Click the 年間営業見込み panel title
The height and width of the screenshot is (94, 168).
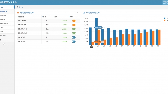tap(93, 13)
